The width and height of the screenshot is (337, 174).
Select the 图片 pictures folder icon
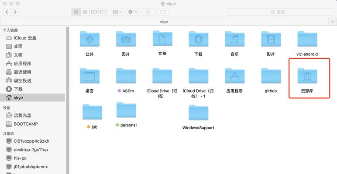point(126,39)
